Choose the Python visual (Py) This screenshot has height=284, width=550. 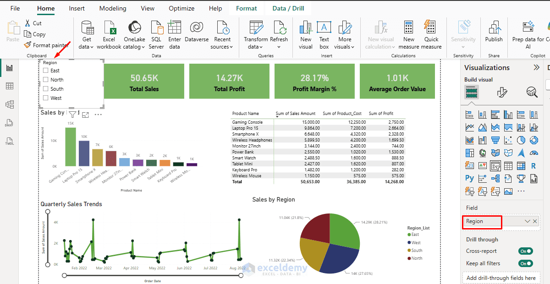click(x=469, y=178)
